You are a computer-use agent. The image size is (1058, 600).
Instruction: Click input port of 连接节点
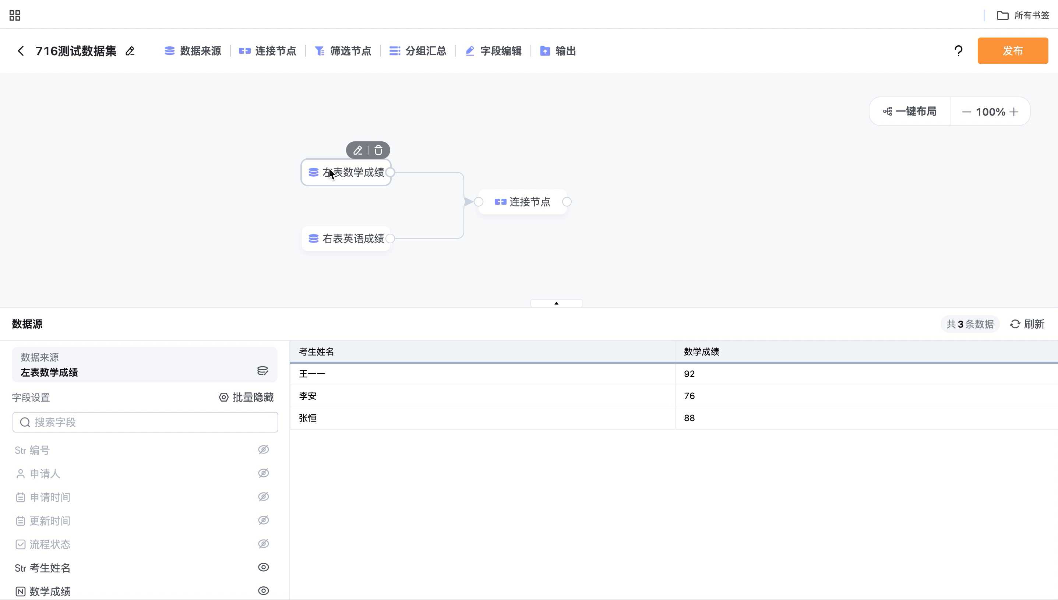click(478, 202)
